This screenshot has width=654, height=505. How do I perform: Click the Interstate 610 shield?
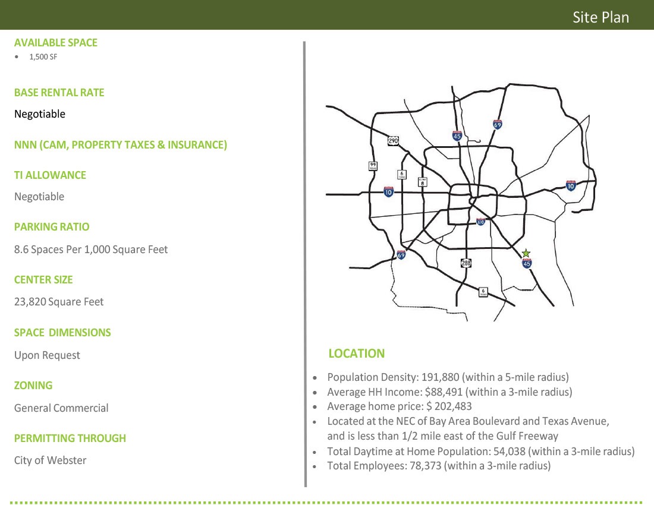coord(481,222)
